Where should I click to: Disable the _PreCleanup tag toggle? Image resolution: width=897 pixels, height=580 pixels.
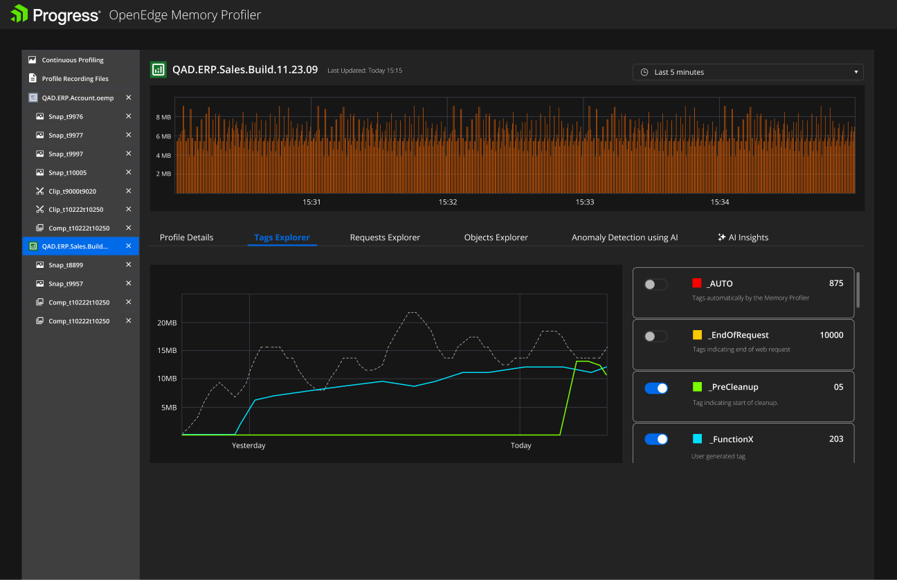656,388
